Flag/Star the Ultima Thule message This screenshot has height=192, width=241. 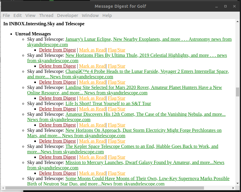(116, 66)
